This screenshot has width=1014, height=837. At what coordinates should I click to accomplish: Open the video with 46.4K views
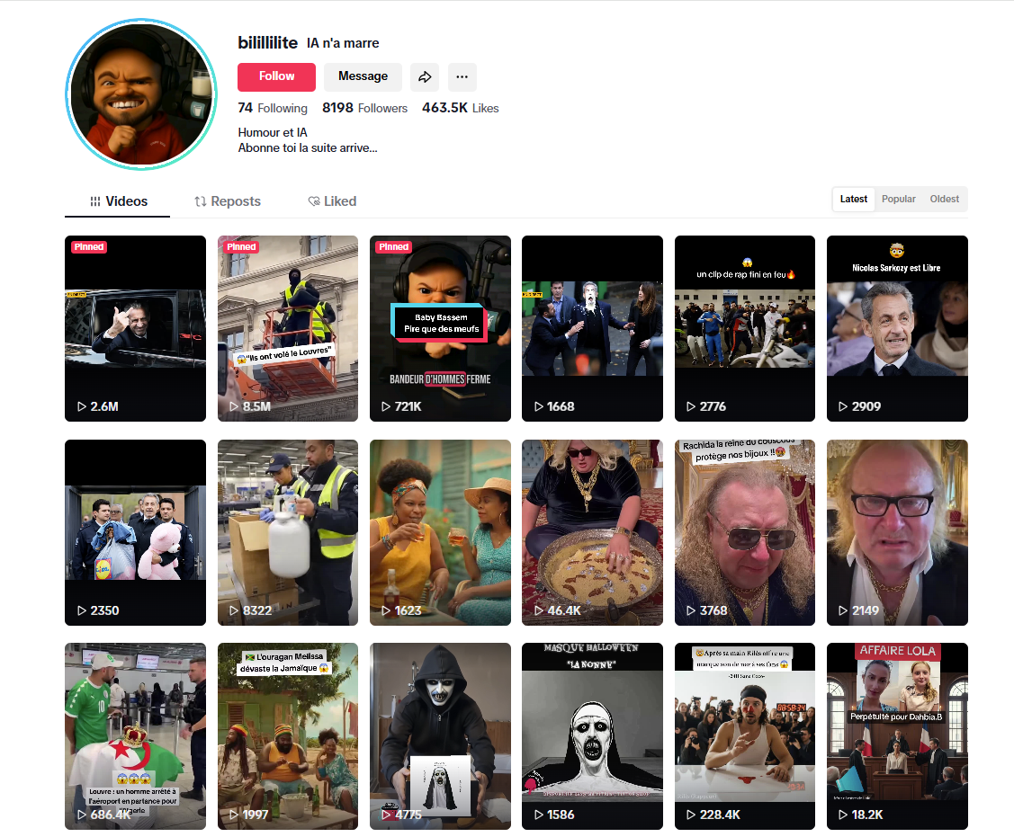592,532
